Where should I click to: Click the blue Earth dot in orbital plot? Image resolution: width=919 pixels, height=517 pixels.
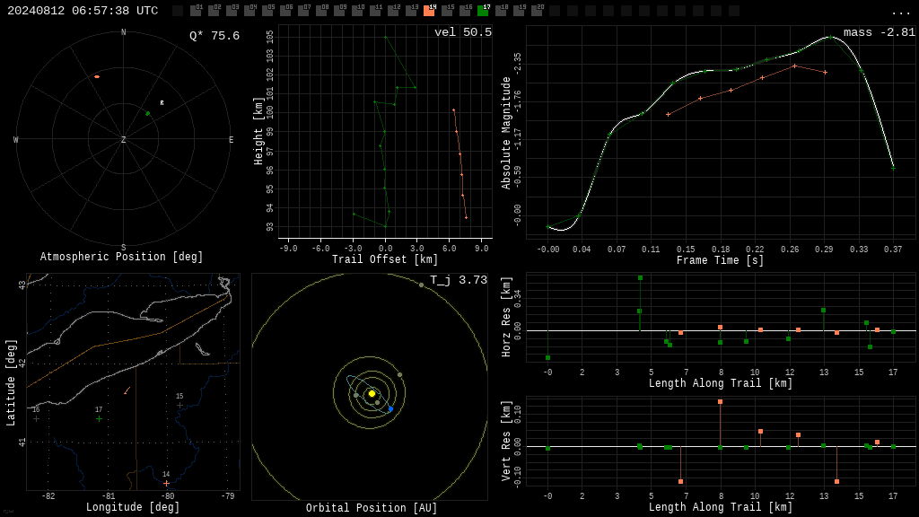click(391, 409)
